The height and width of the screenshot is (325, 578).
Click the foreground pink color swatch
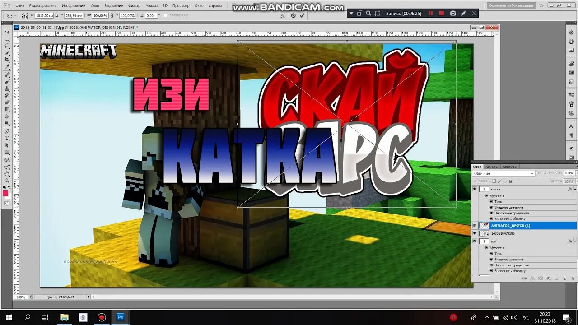click(x=5, y=193)
